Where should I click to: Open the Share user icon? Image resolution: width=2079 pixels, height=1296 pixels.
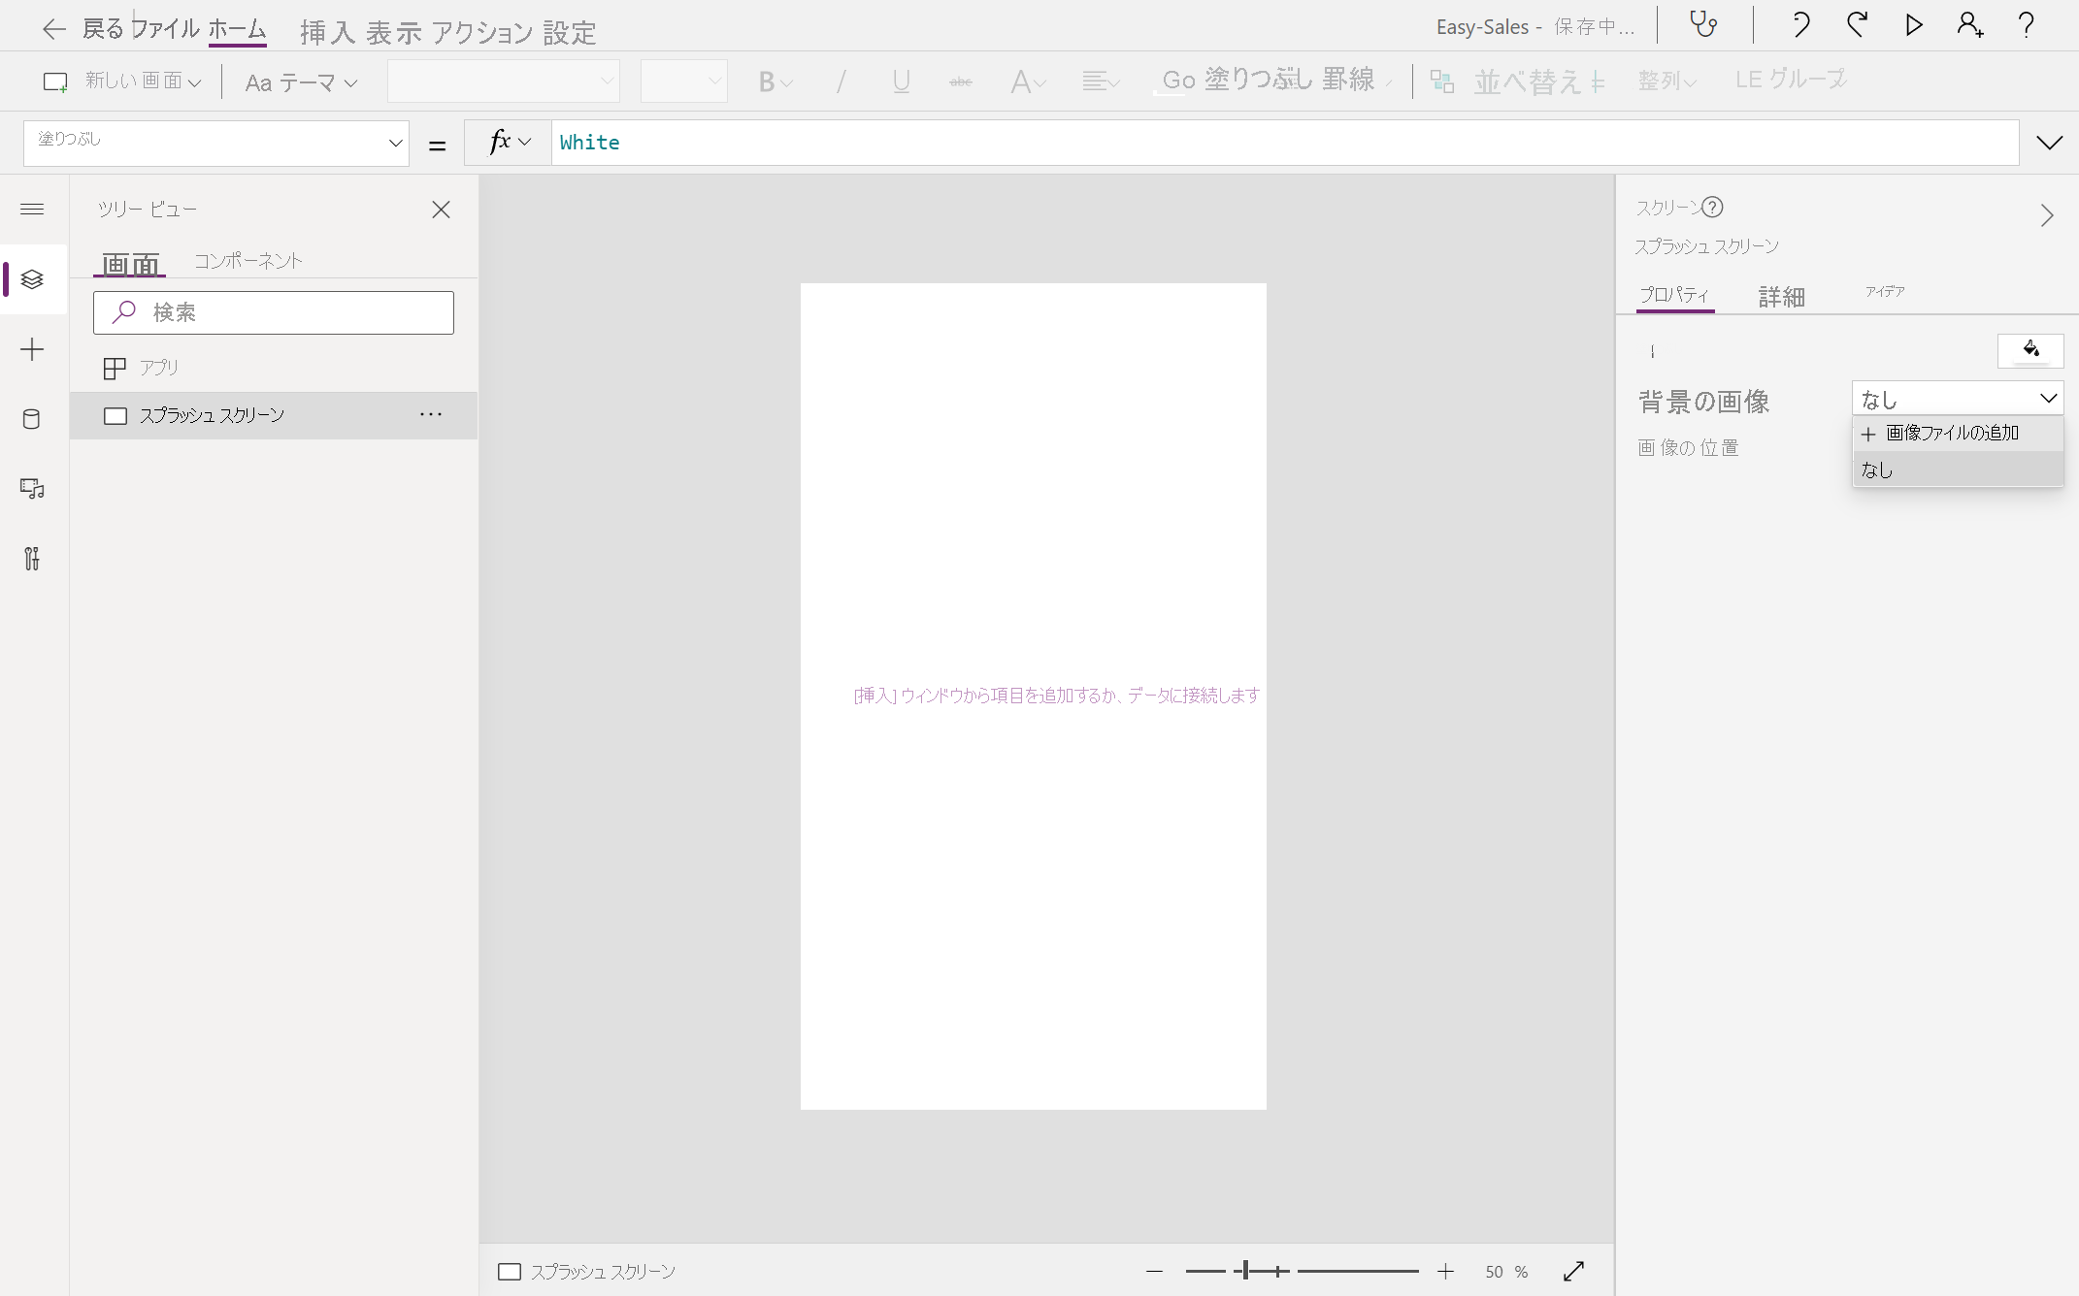coord(1969,24)
